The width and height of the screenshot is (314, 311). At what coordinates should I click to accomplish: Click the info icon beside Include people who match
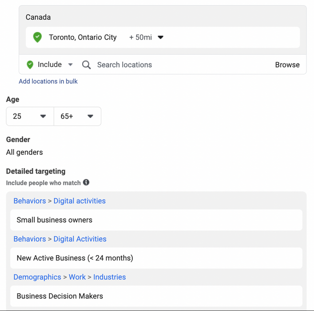(x=86, y=182)
